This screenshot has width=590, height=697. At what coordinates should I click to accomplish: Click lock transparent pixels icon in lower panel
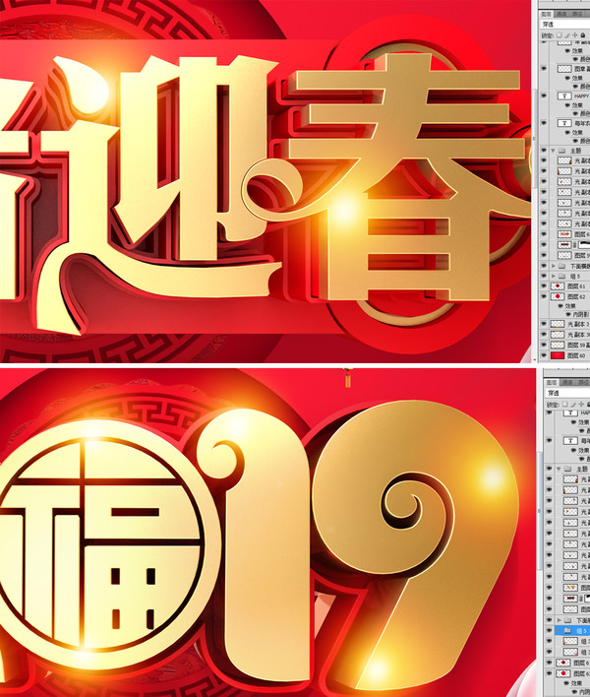pyautogui.click(x=564, y=405)
